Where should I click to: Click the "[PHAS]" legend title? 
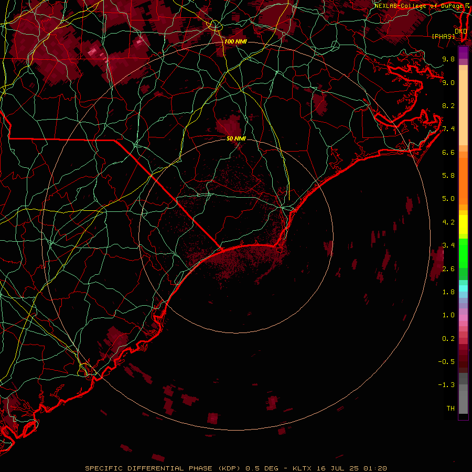(x=443, y=36)
